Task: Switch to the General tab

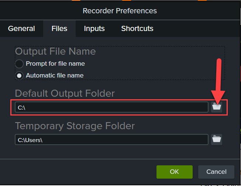Action: [x=21, y=28]
